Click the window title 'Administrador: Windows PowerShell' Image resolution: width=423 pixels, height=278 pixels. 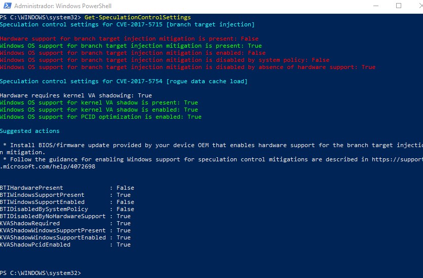coord(63,6)
